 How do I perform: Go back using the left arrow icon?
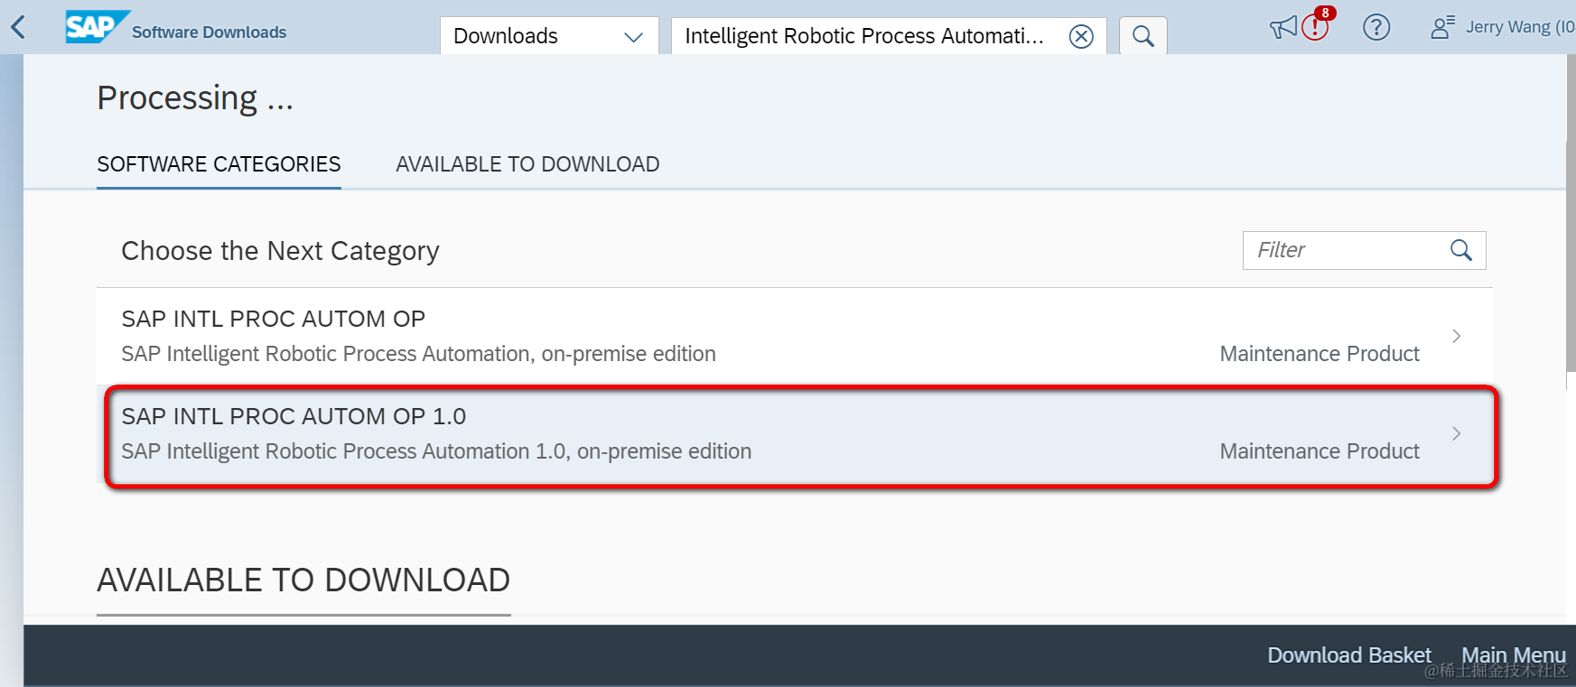[x=18, y=28]
